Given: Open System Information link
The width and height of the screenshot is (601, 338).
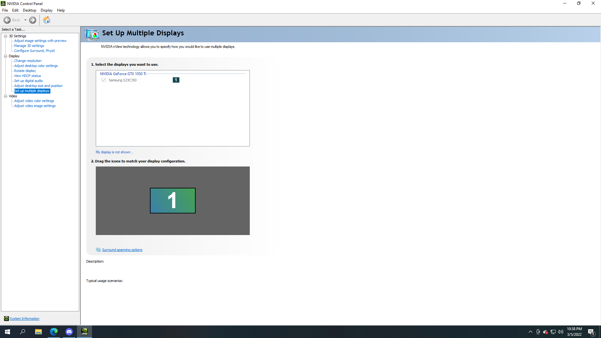Looking at the screenshot, I should [x=24, y=319].
